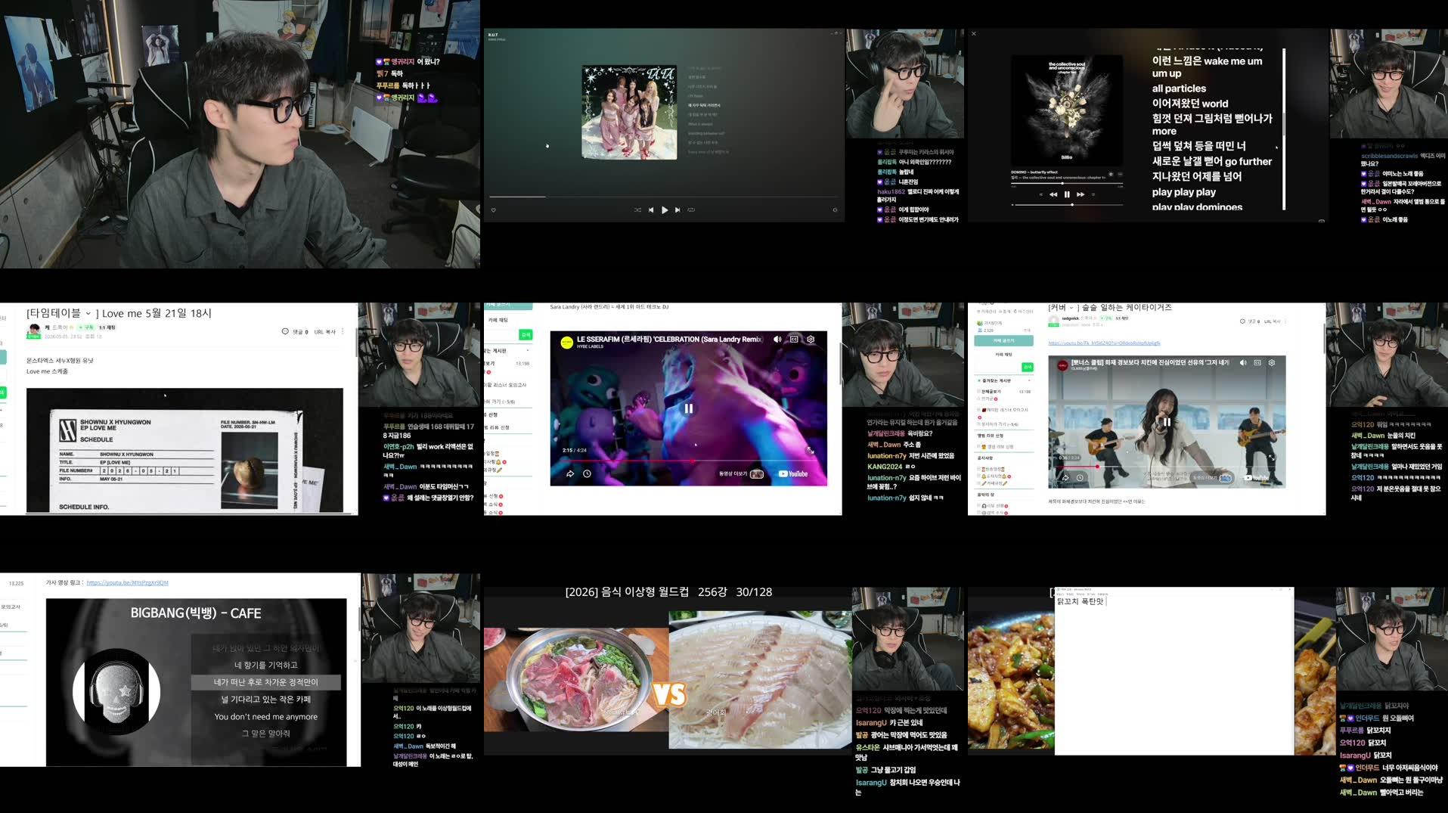Expand the 타임테이블 category dropdown in post title
This screenshot has height=813, width=1448.
pos(88,314)
